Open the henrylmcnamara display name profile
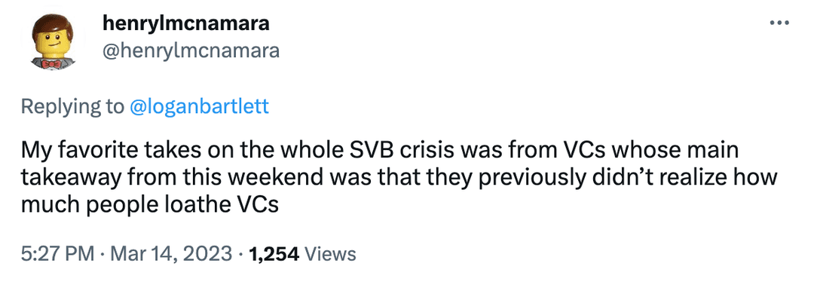 pyautogui.click(x=186, y=23)
